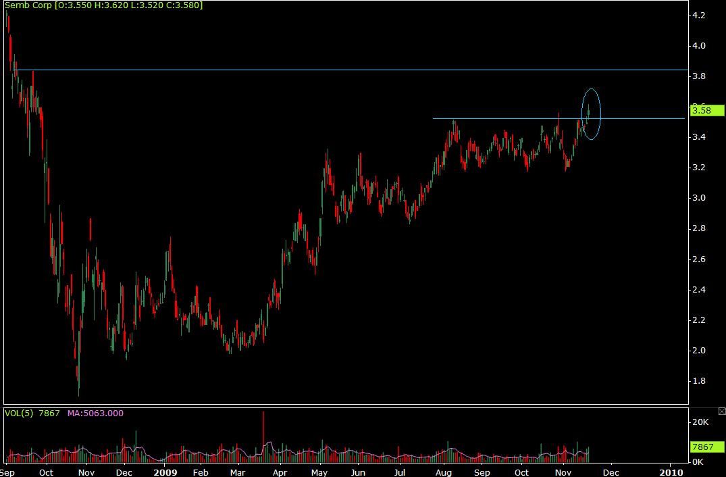Click the 2.8 price axis label

pyautogui.click(x=698, y=229)
